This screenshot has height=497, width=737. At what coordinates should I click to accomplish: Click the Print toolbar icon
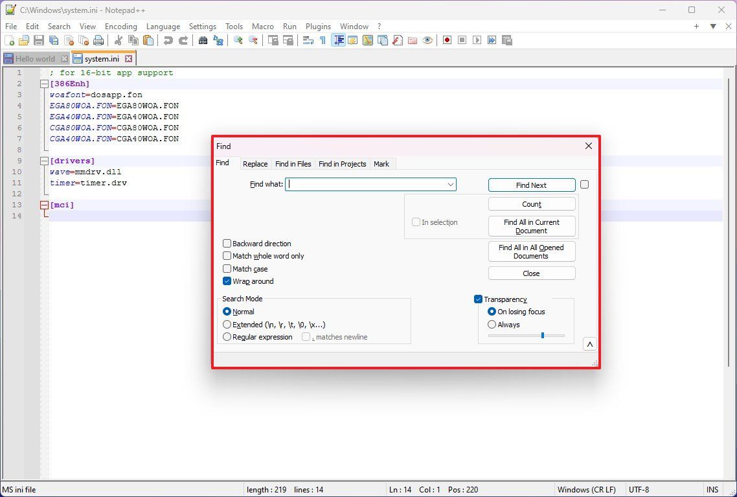97,40
